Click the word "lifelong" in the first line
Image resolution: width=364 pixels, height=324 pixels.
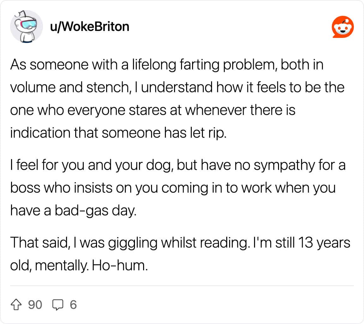154,65
